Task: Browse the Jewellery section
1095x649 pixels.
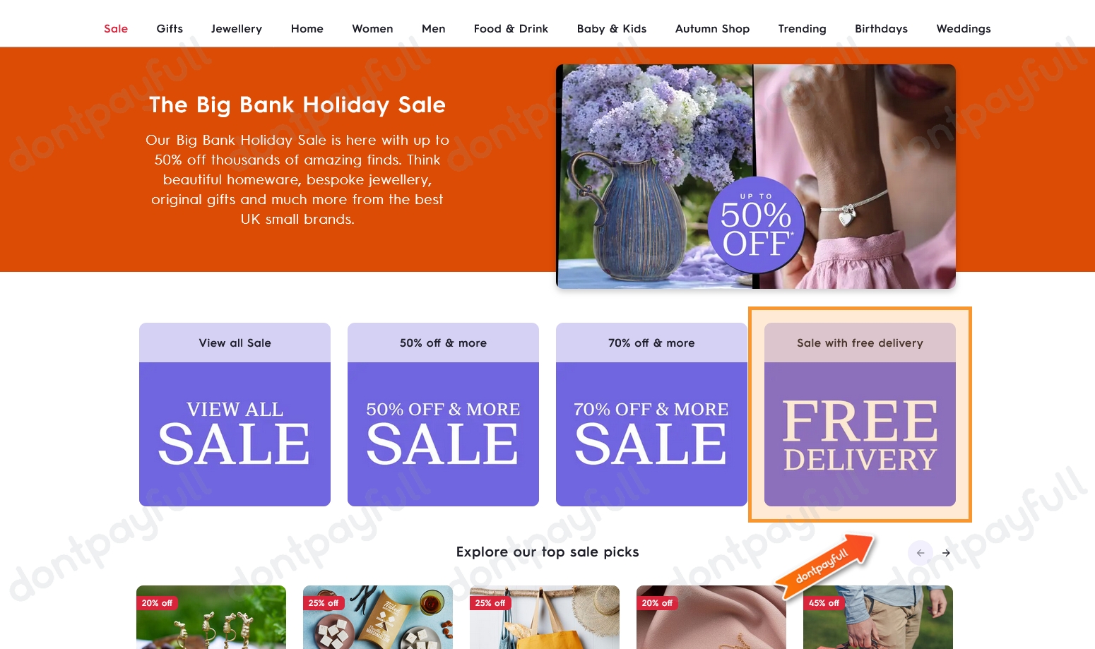Action: tap(237, 28)
